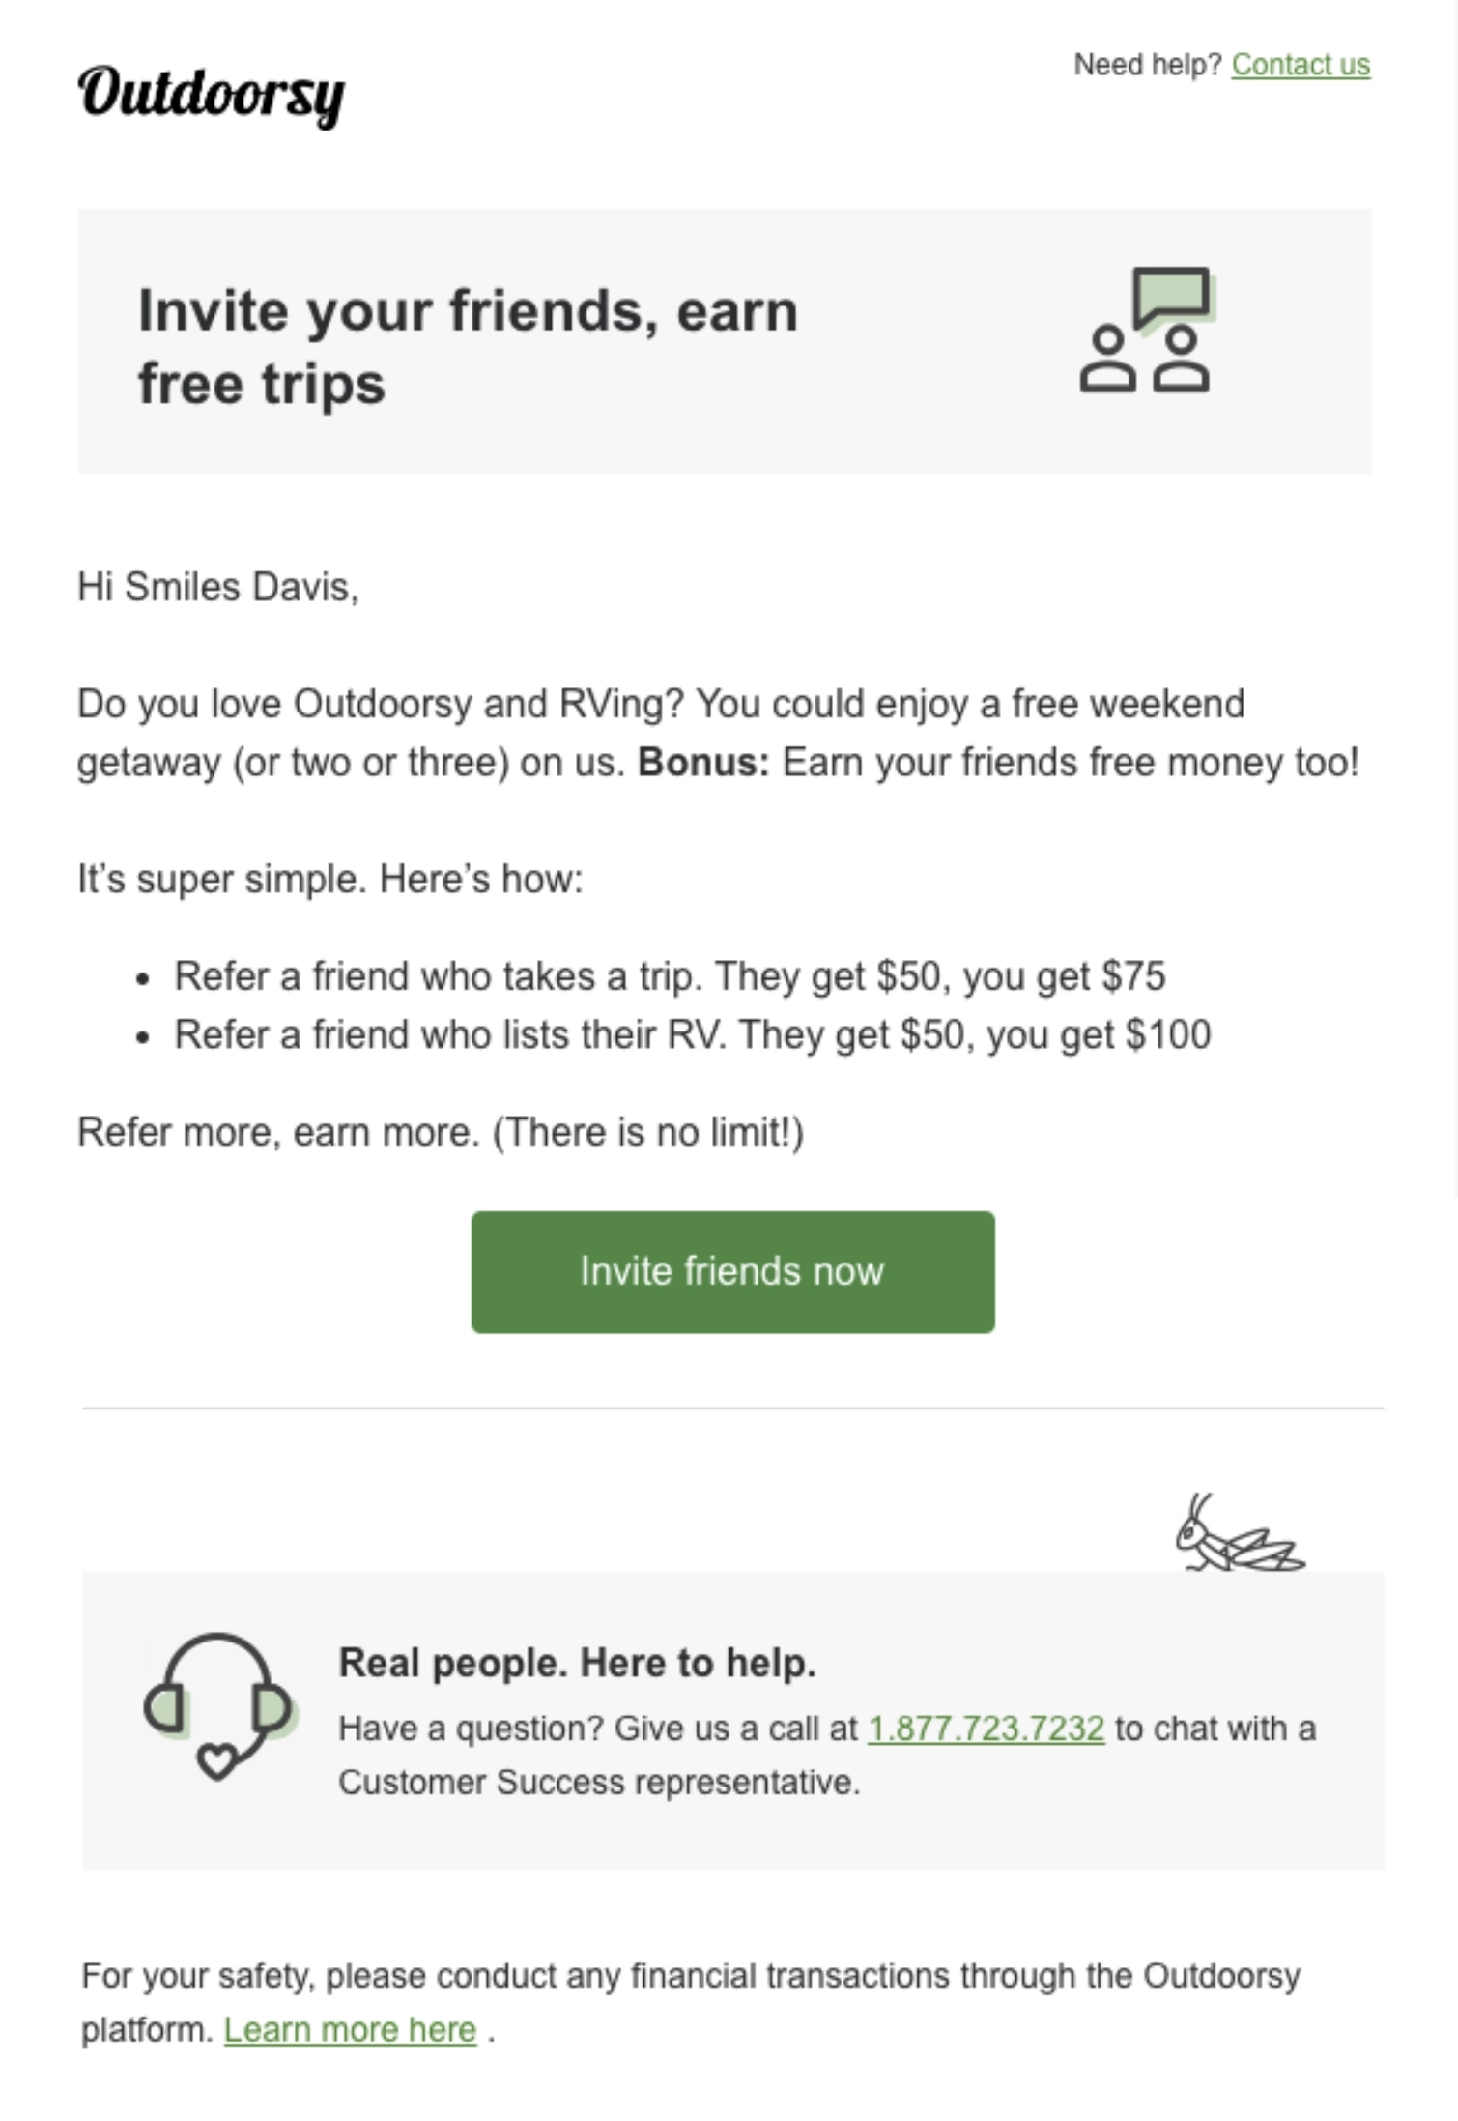This screenshot has height=2121, width=1458.
Task: Call the 1.877.723.7232 support number
Action: click(986, 1729)
